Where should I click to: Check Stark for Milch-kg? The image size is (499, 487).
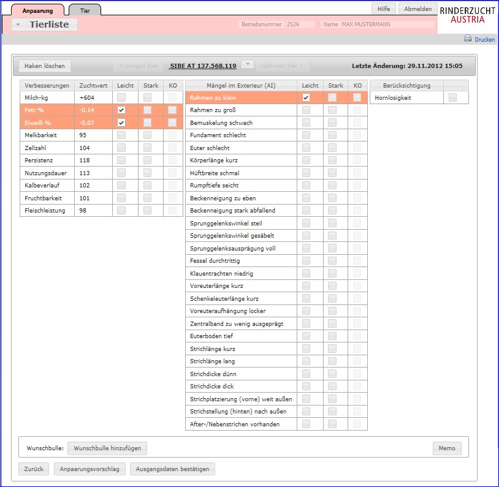[147, 97]
